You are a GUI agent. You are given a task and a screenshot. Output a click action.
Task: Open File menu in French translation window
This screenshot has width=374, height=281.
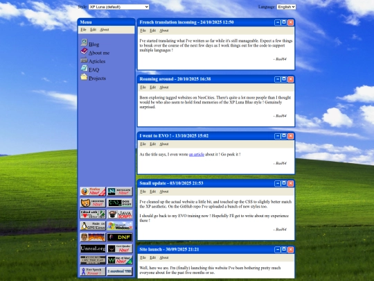143,31
